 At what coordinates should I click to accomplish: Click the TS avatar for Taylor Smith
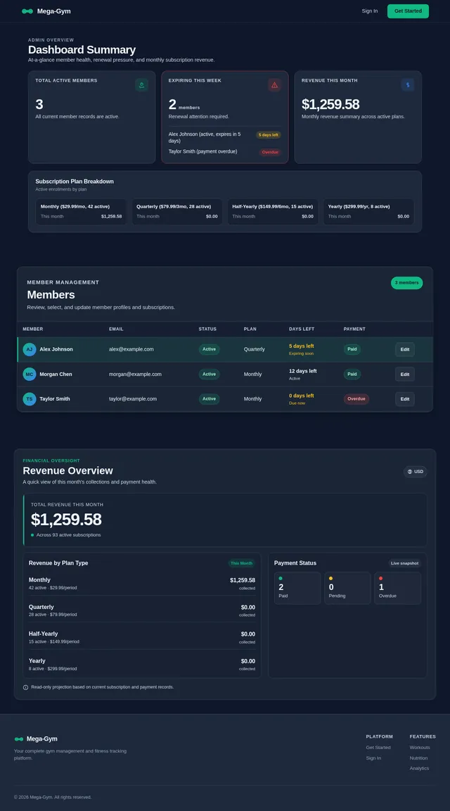pyautogui.click(x=30, y=398)
